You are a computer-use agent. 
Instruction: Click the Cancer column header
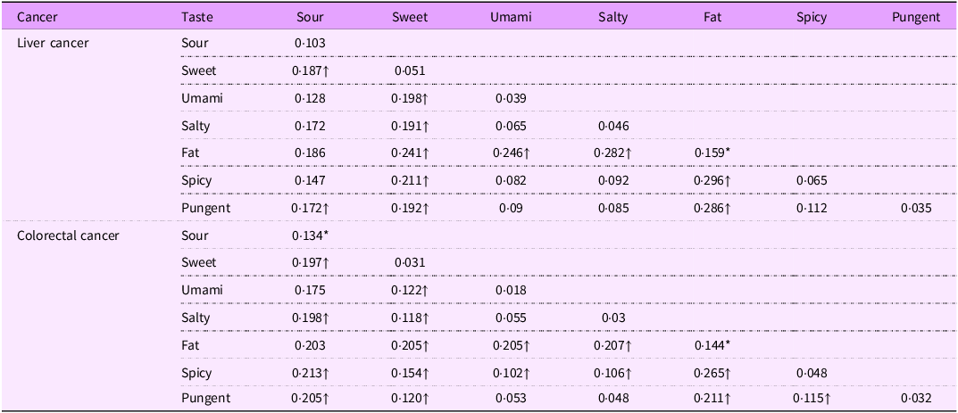tap(37, 16)
